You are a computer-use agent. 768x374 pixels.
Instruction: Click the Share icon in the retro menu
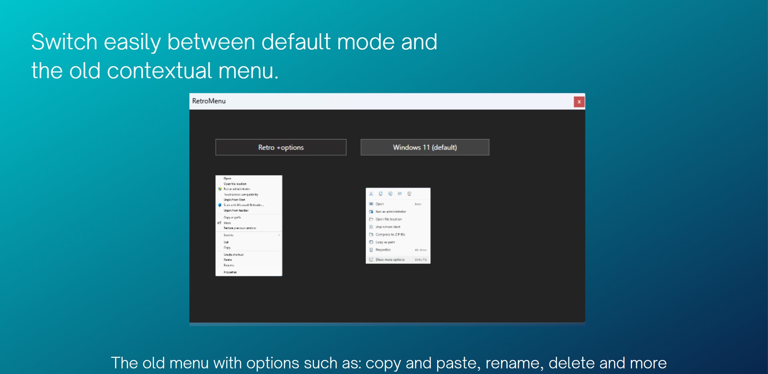tap(219, 222)
